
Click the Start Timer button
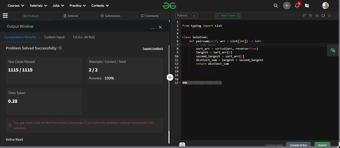(x=228, y=16)
